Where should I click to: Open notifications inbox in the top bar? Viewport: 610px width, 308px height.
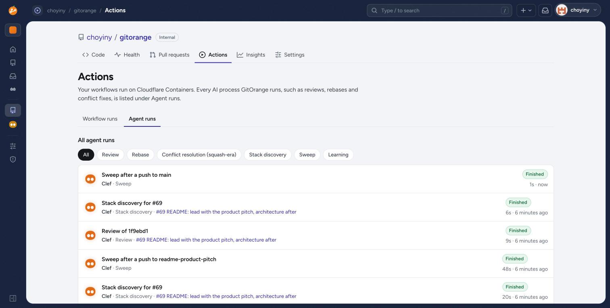pyautogui.click(x=545, y=10)
